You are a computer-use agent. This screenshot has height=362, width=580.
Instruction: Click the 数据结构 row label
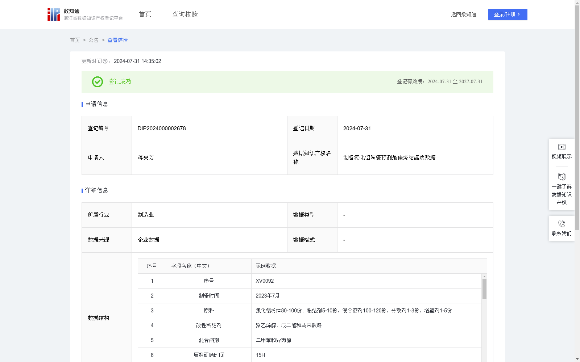click(x=98, y=318)
